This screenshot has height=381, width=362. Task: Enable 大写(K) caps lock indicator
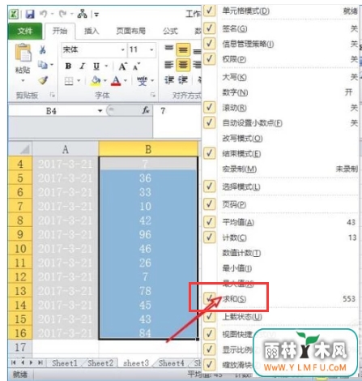[281, 77]
